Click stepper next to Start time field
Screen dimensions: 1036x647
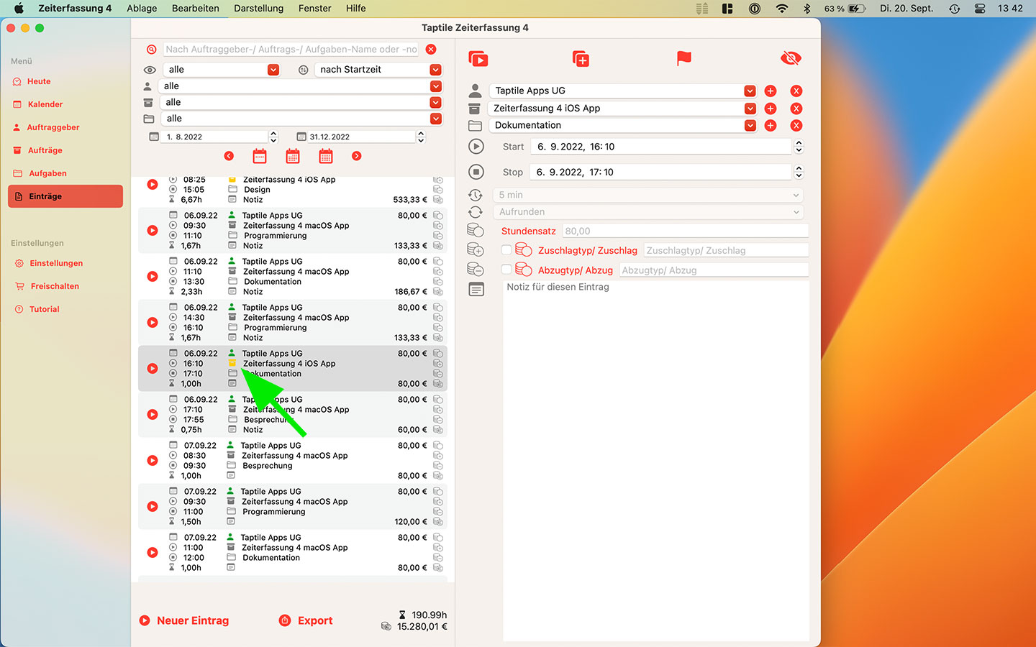click(x=799, y=147)
